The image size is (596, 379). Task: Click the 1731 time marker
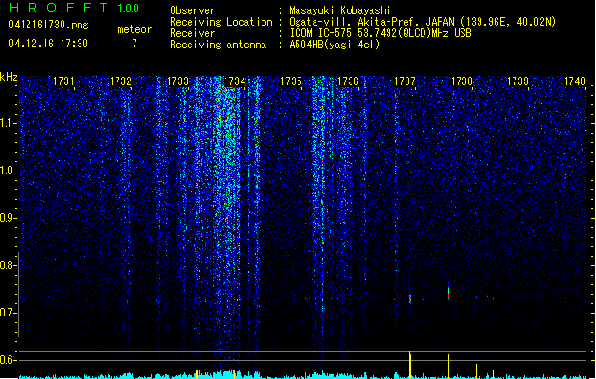(x=63, y=81)
